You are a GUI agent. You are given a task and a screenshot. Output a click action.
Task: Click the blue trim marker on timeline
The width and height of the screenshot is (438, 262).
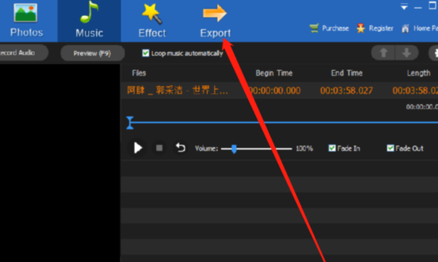[130, 123]
